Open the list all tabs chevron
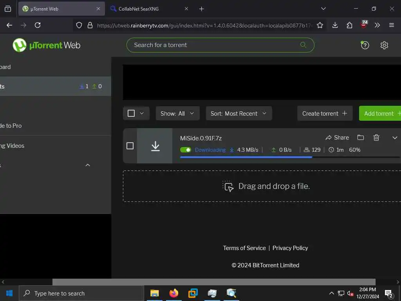The height and width of the screenshot is (301, 401). [x=323, y=9]
